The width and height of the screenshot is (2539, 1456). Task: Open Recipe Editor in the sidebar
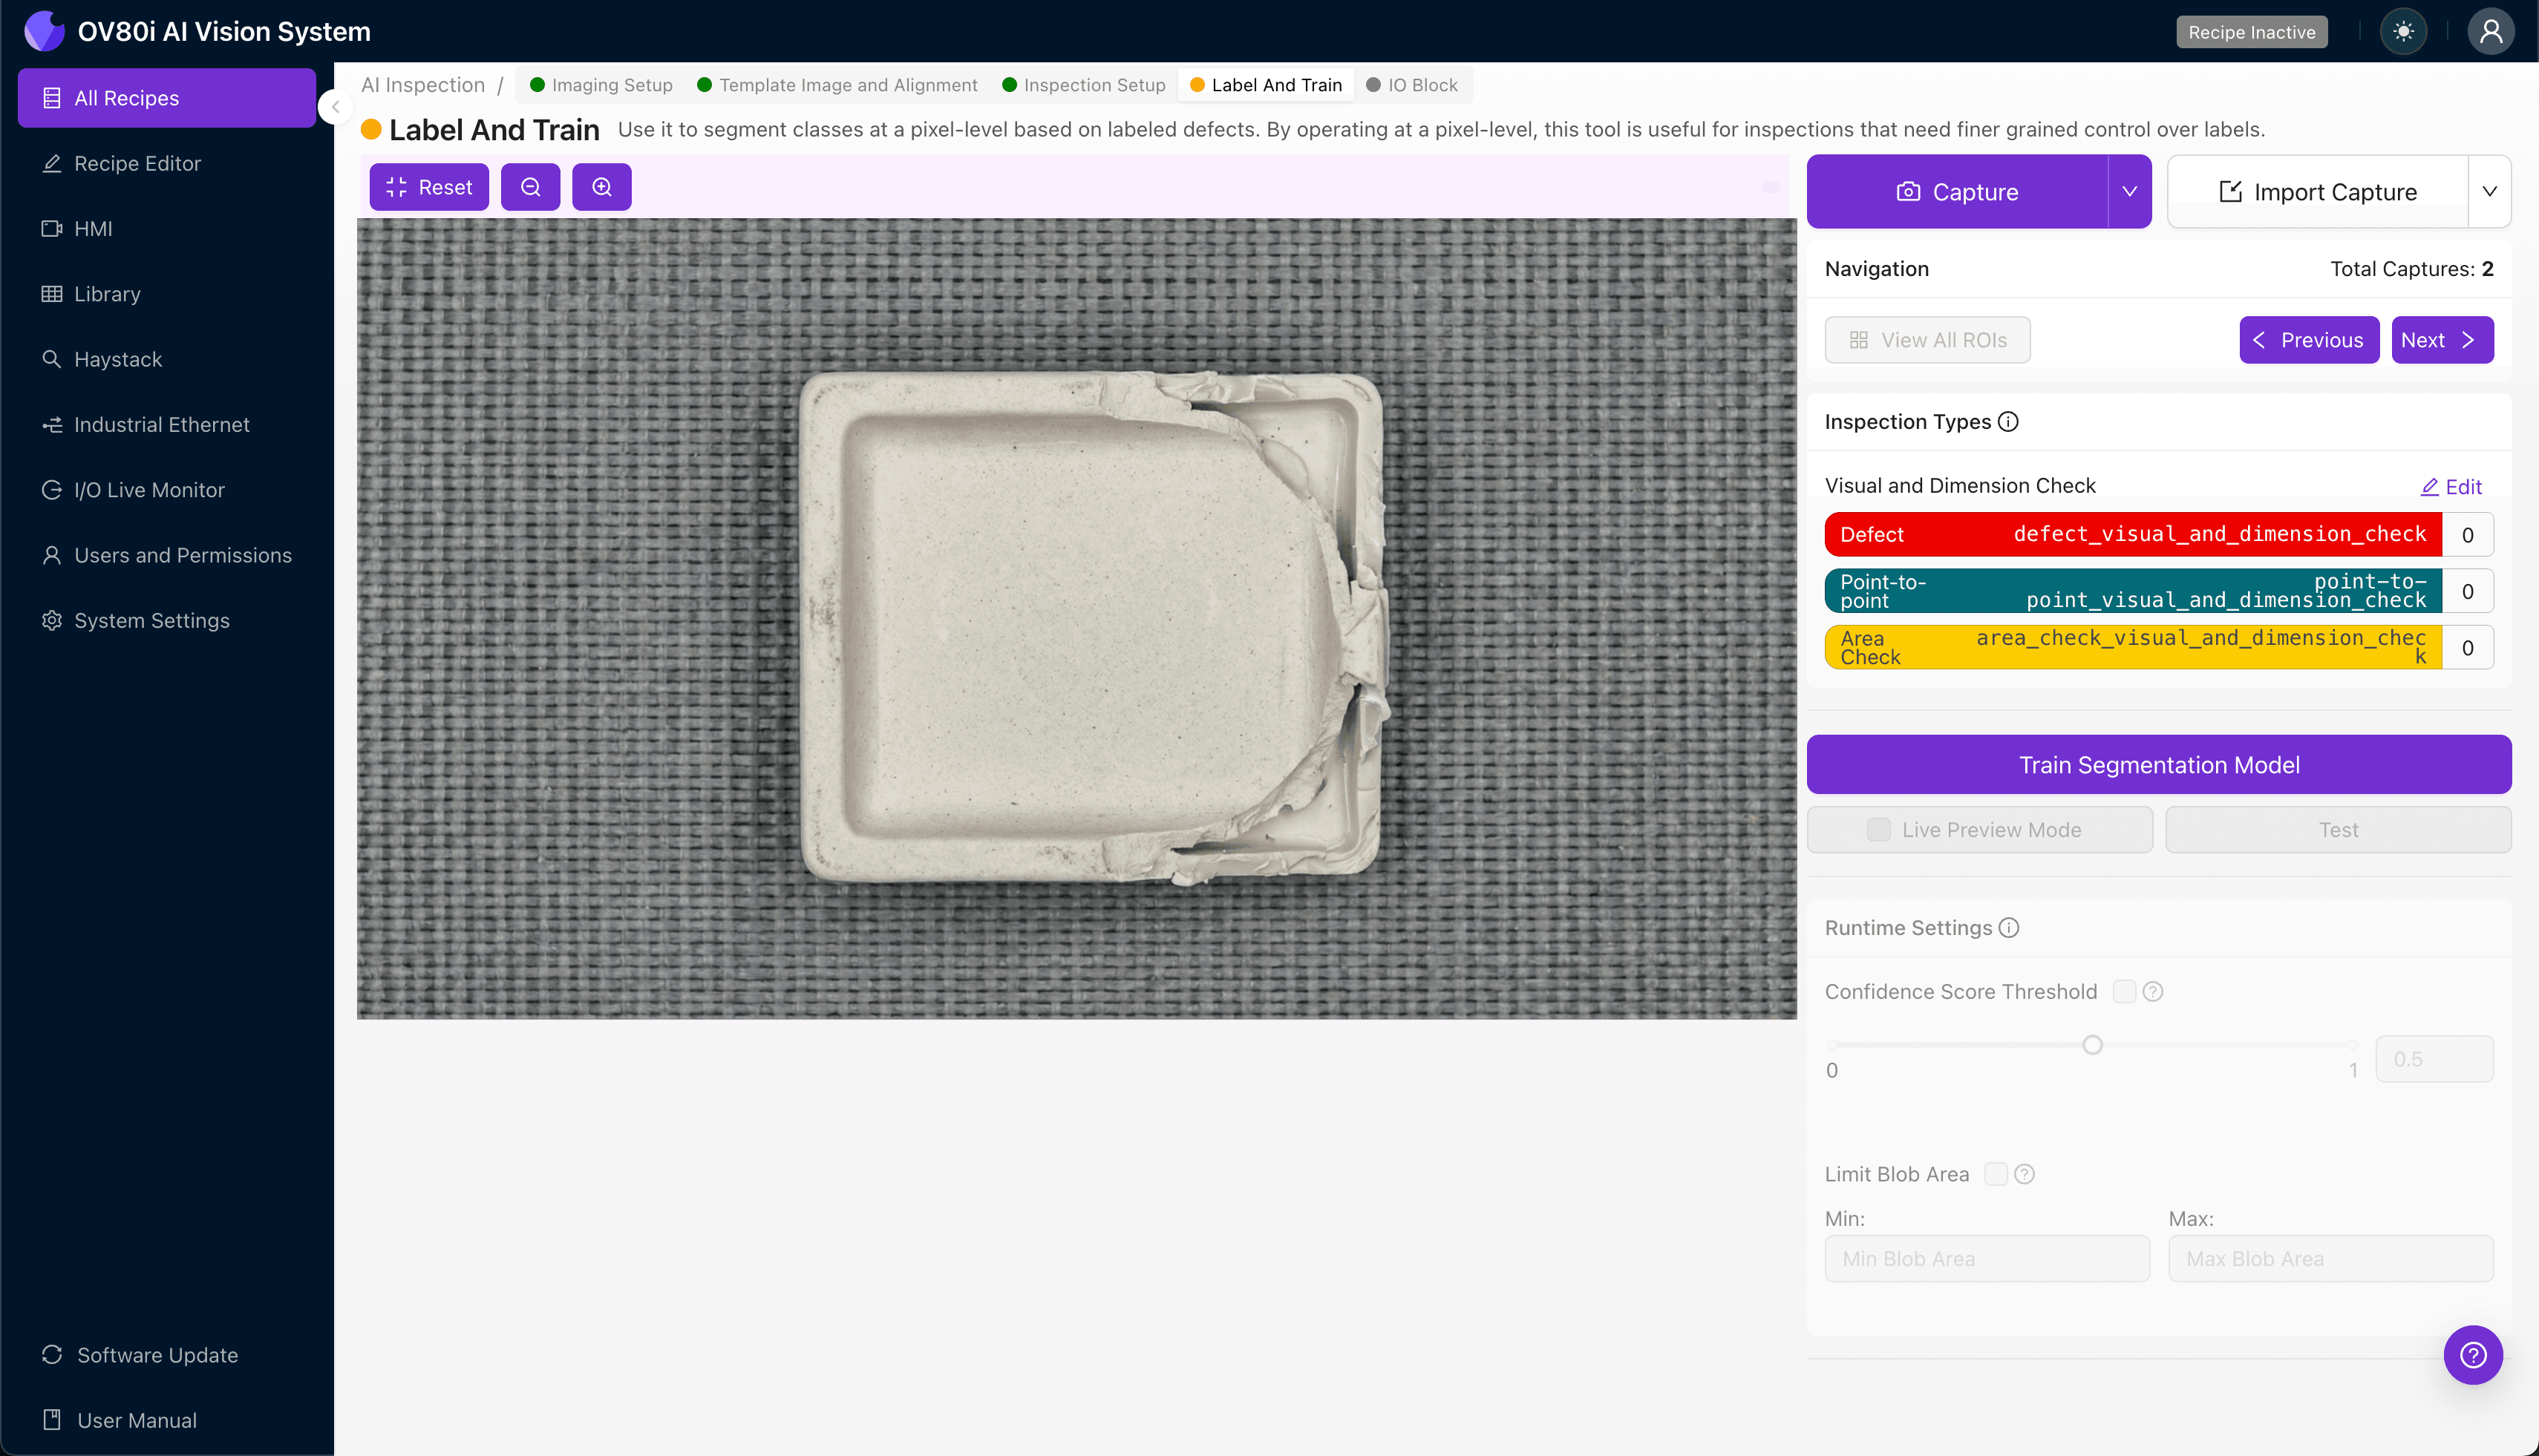click(137, 163)
